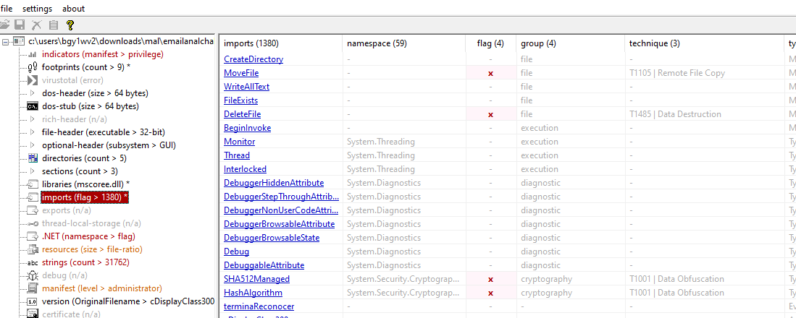Click the red flag mark on DeleteFile row
The width and height of the screenshot is (796, 318).
click(490, 114)
